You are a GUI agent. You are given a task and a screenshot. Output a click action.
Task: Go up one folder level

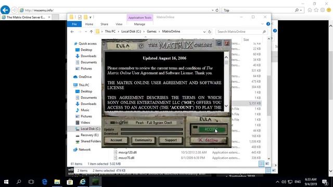92,32
